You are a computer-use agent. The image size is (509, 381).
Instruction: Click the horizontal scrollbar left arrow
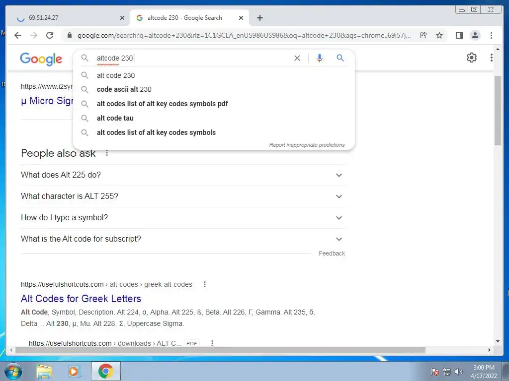click(x=11, y=350)
